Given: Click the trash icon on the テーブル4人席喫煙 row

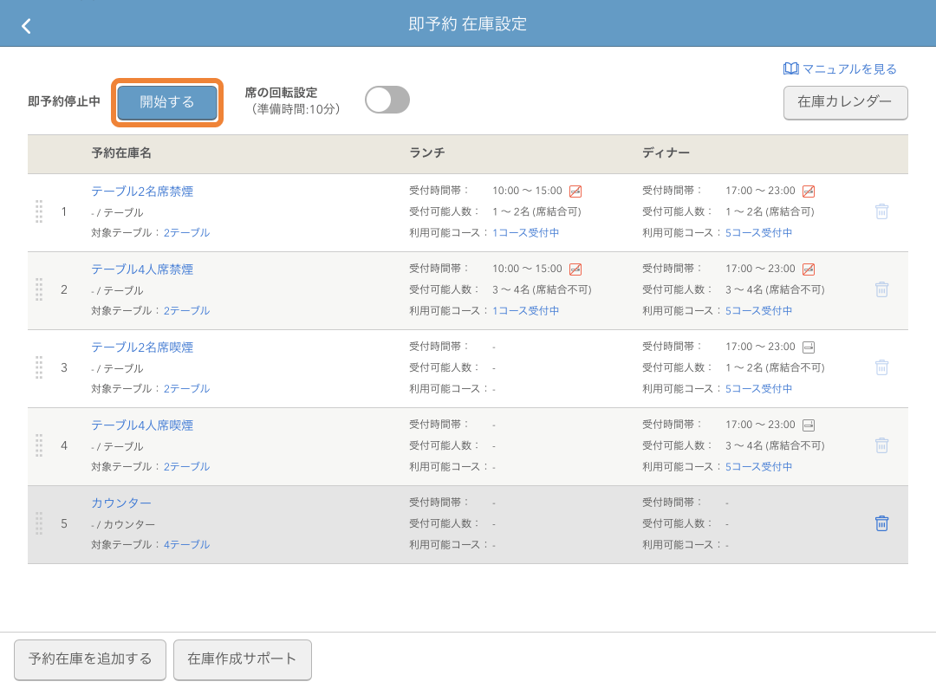Looking at the screenshot, I should pos(881,445).
